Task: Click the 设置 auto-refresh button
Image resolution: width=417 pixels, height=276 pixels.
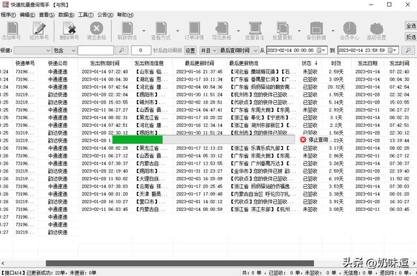Action: (x=190, y=50)
